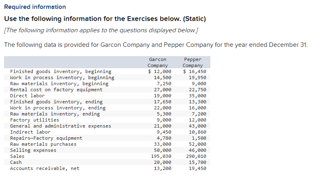Click the 'Direct labor' row label
This screenshot has height=176, width=311.
[x=28, y=96]
